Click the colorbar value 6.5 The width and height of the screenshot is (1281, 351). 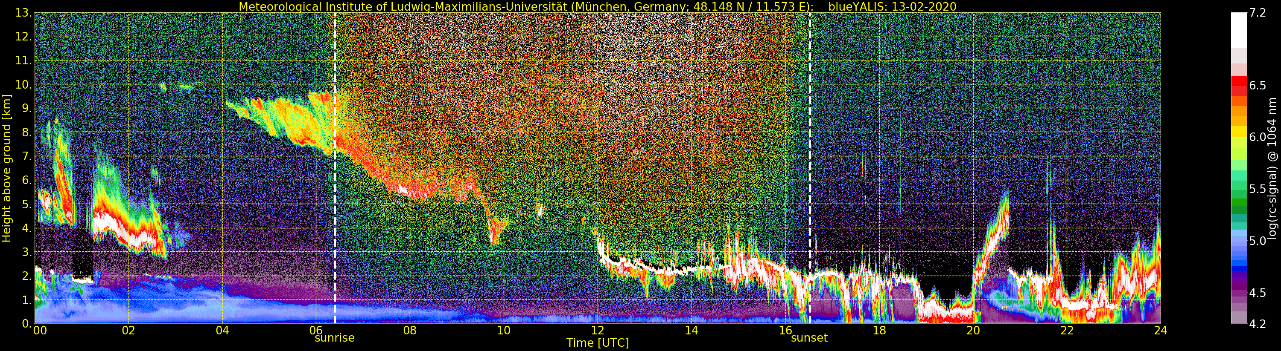[x=1258, y=85]
